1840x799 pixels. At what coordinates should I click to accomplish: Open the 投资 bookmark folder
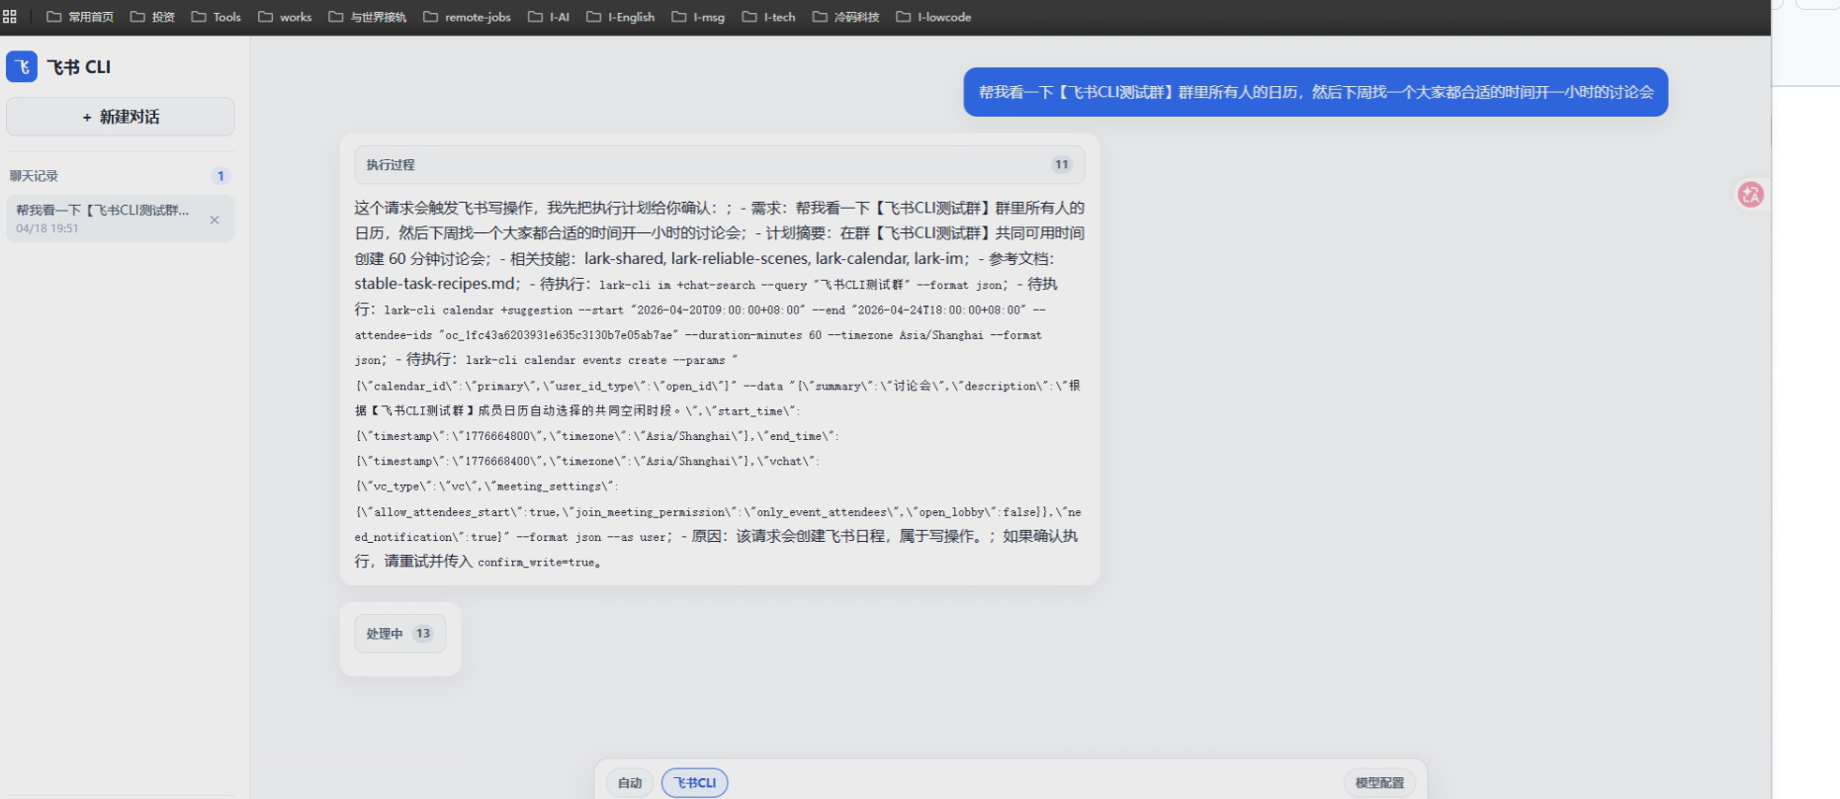152,17
